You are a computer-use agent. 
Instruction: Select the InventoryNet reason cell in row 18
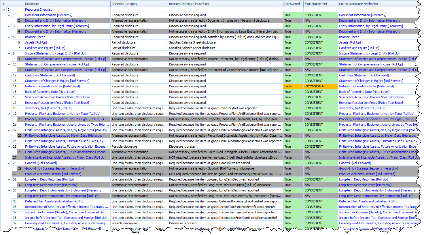point(226,108)
